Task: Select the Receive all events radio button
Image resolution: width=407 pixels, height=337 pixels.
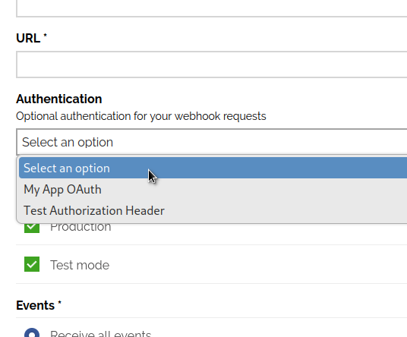Action: coord(32,332)
